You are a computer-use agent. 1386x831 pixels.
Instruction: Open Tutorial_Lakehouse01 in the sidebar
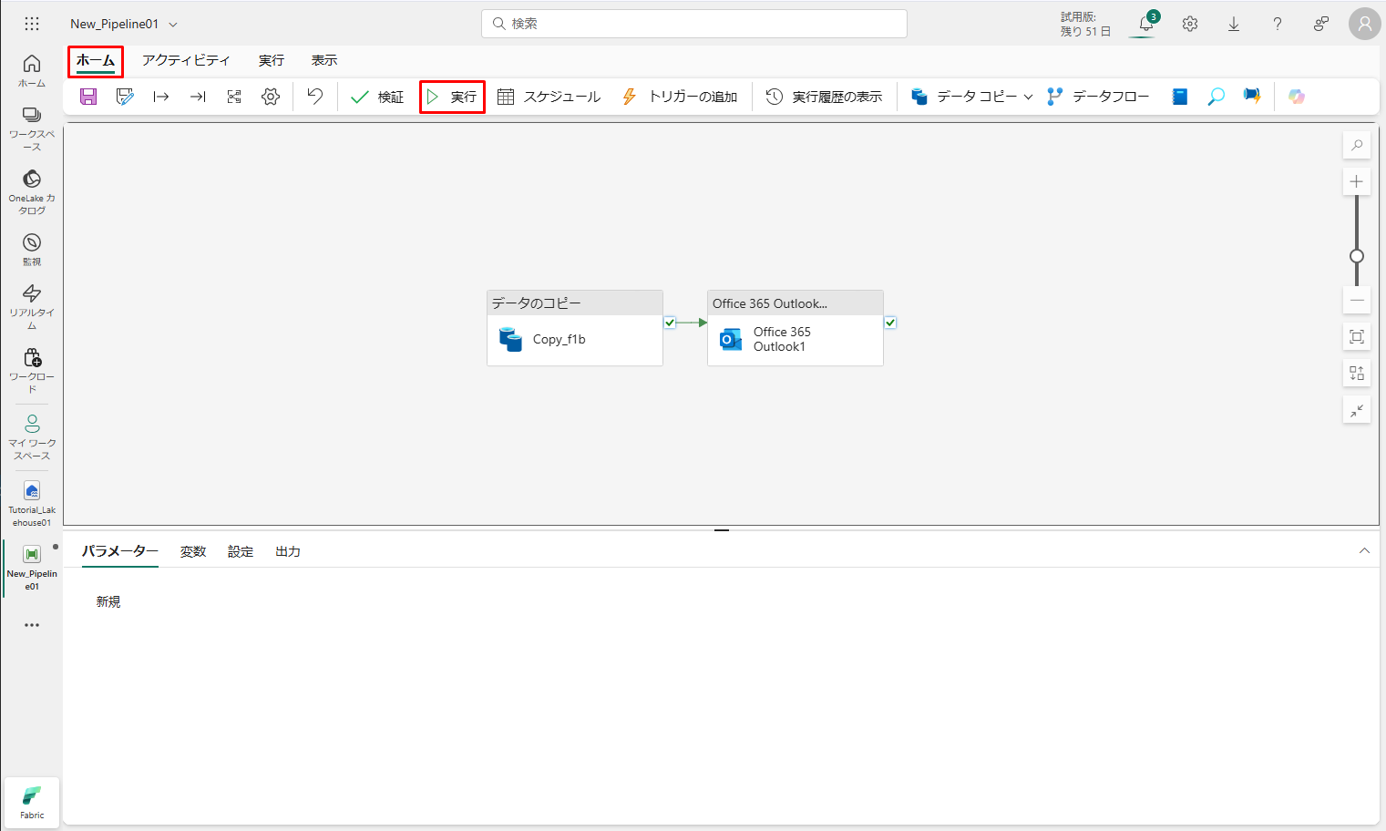point(32,503)
